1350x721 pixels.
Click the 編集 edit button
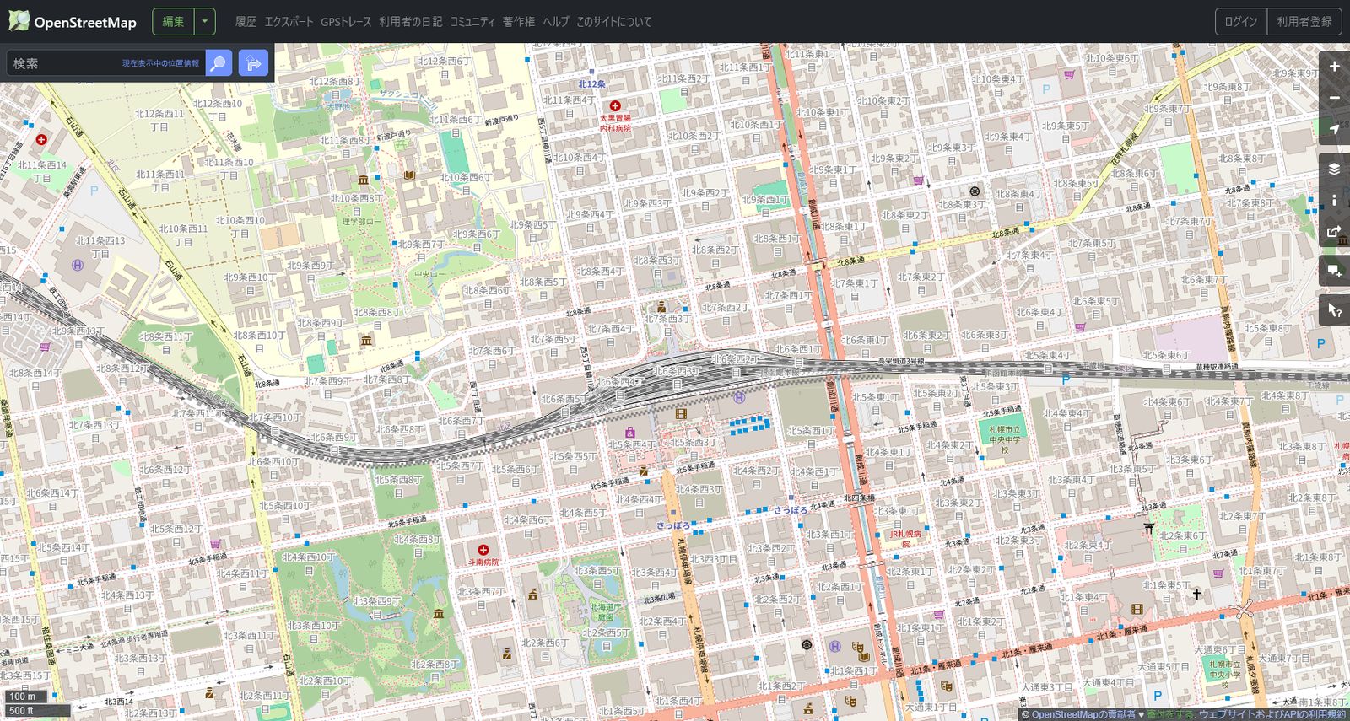point(173,22)
